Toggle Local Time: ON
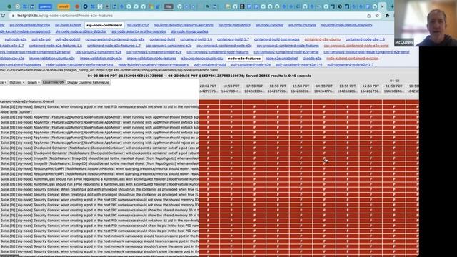The height and width of the screenshot is (257, 457). (x=54, y=83)
